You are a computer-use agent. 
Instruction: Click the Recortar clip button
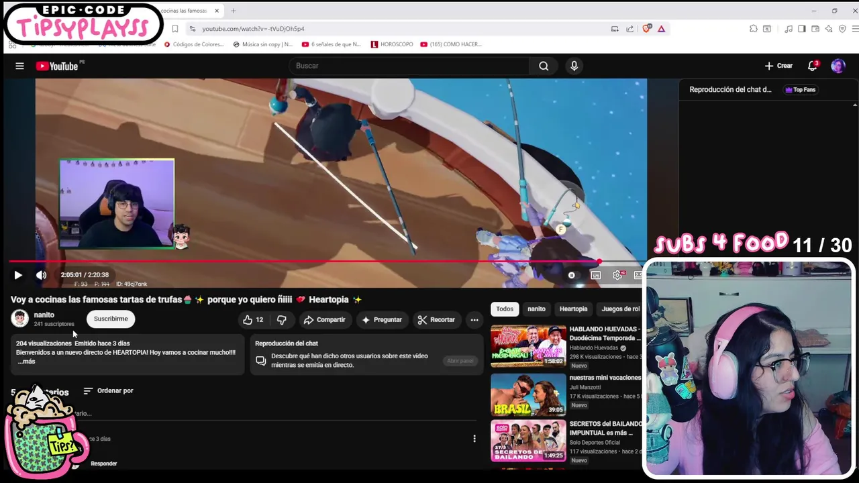pyautogui.click(x=436, y=320)
